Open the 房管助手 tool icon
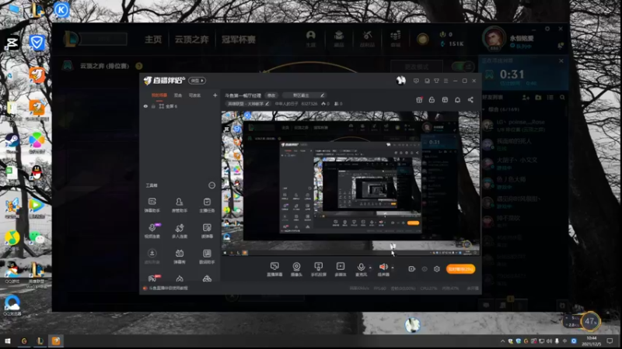622x349 pixels. tap(180, 205)
